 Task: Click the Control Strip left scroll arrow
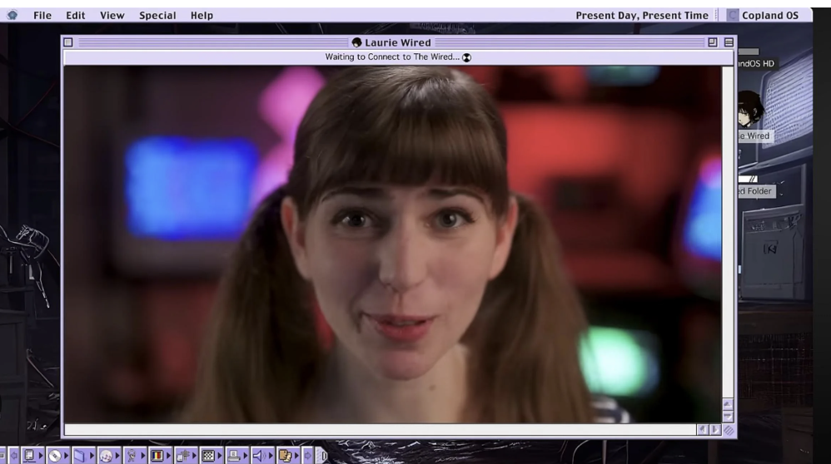(14, 455)
